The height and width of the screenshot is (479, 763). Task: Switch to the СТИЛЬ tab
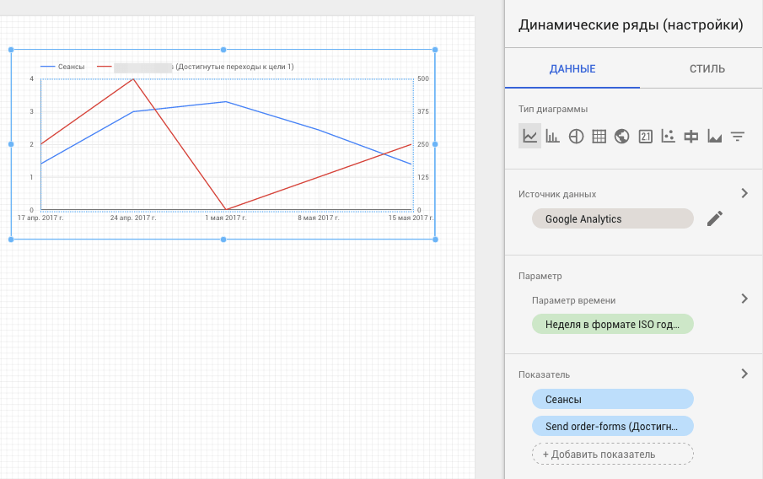click(707, 69)
